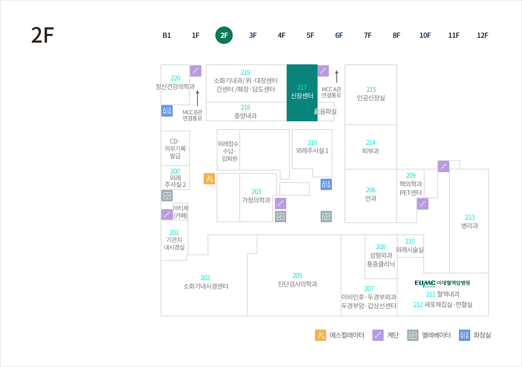Screen dimensions: 522x367
Task: Click the elevator icon under 외래 주사실 2
Action: 167,196
